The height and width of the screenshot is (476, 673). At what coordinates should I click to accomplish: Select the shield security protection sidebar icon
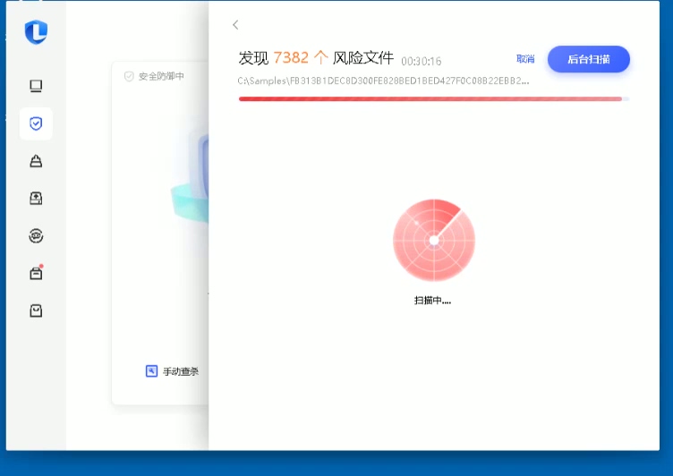click(36, 123)
